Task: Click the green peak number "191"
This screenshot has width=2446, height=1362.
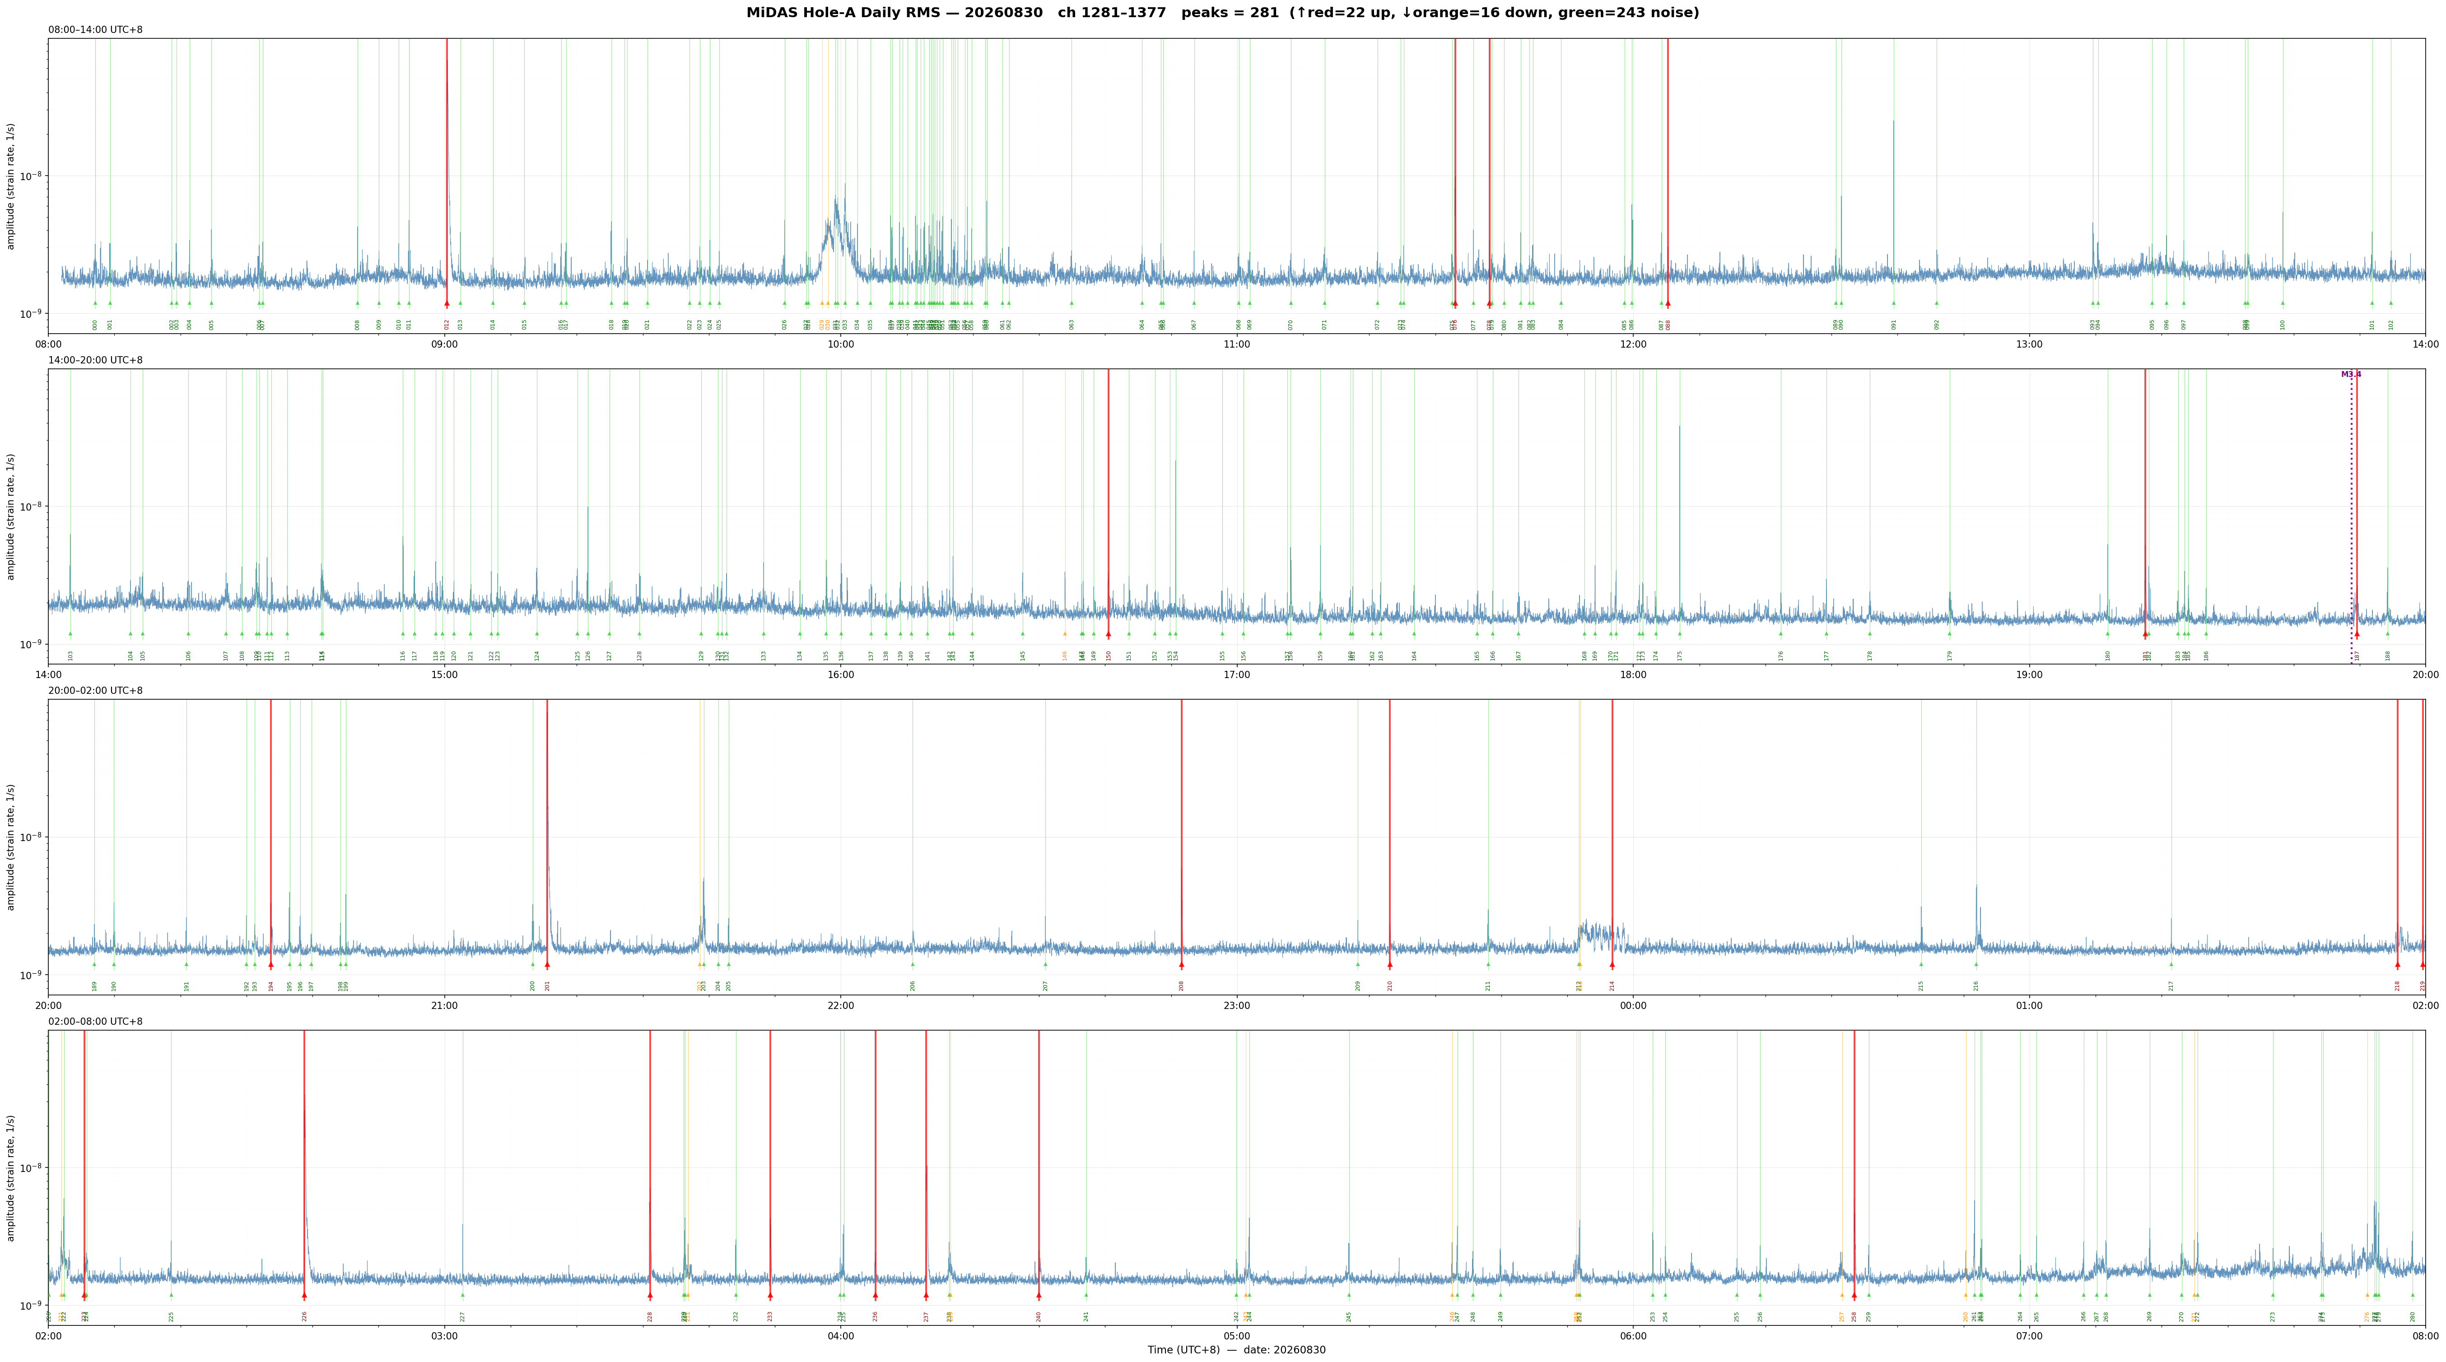Action: tap(186, 986)
